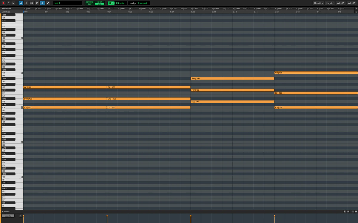This screenshot has height=223, width=358.
Task: Click the Legato button
Action: [330, 3]
